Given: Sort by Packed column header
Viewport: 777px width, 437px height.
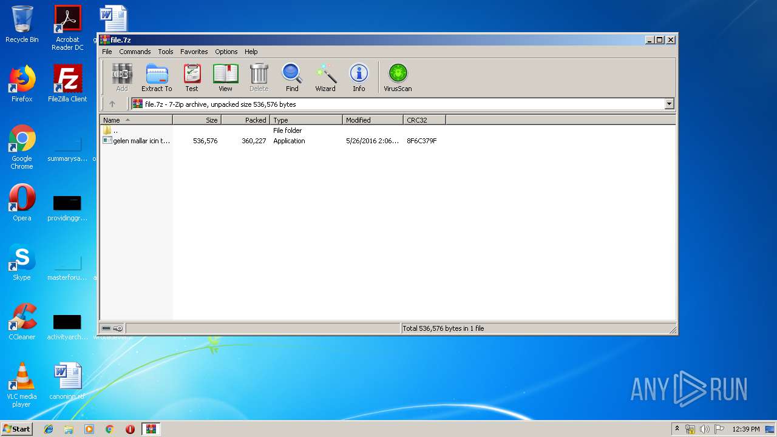Looking at the screenshot, I should click(x=246, y=120).
